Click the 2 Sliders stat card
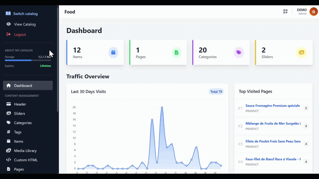The image size is (319, 179). (284, 53)
